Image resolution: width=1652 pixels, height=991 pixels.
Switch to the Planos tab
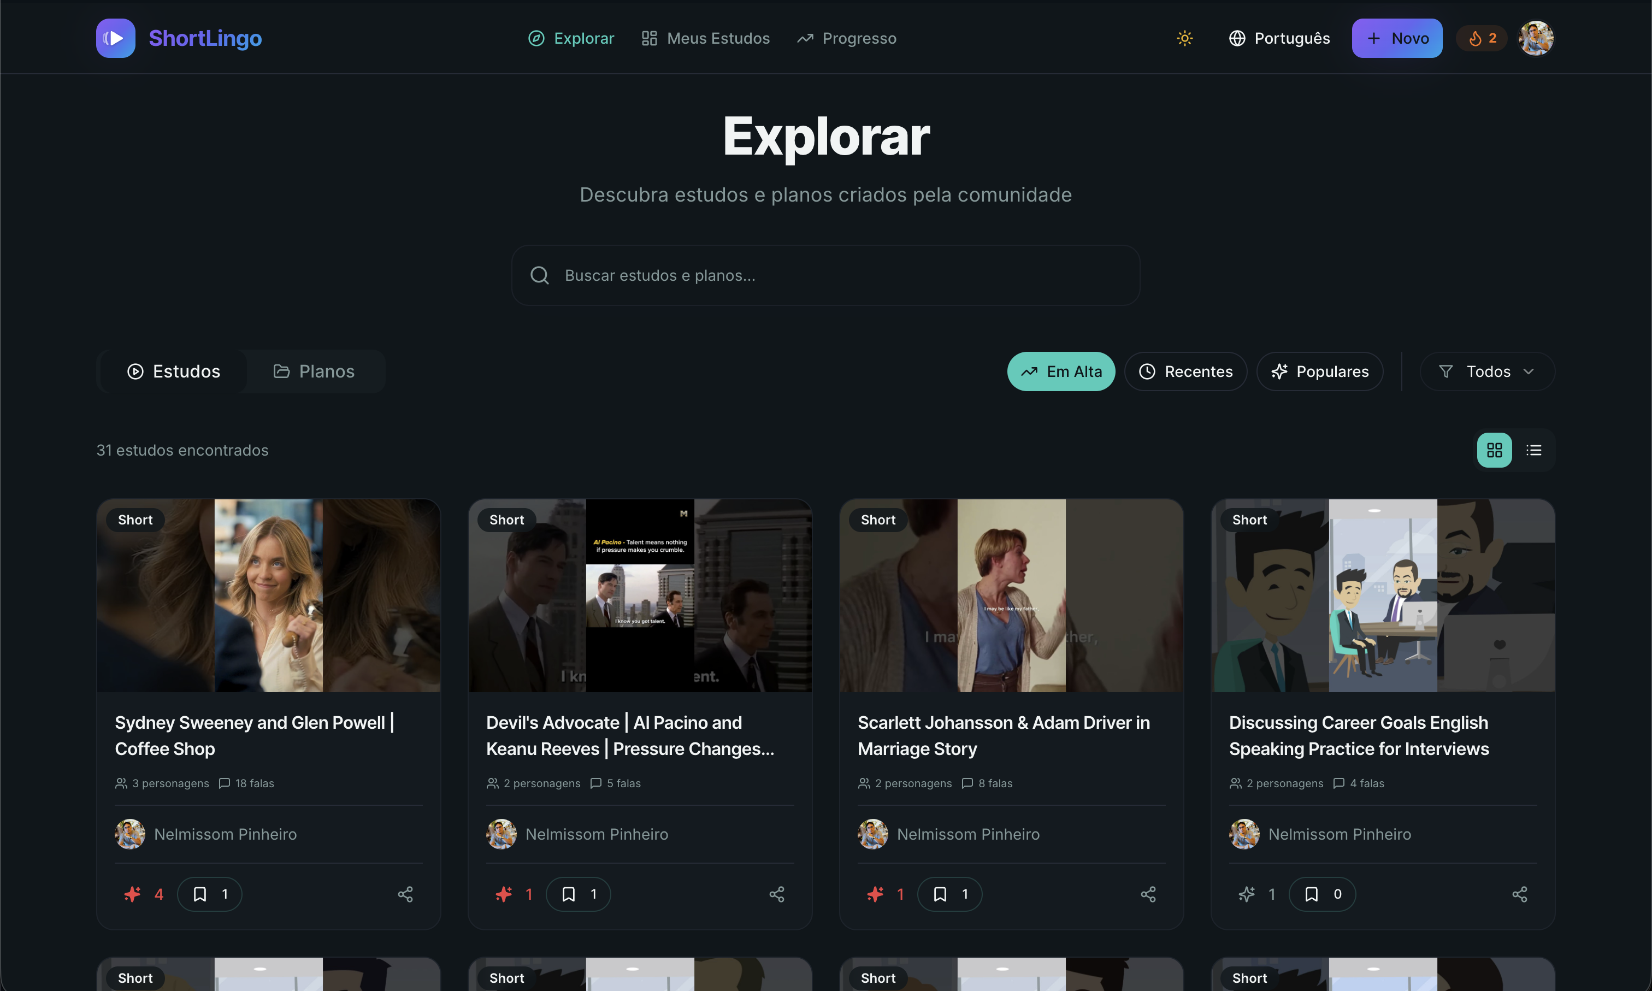tap(314, 371)
